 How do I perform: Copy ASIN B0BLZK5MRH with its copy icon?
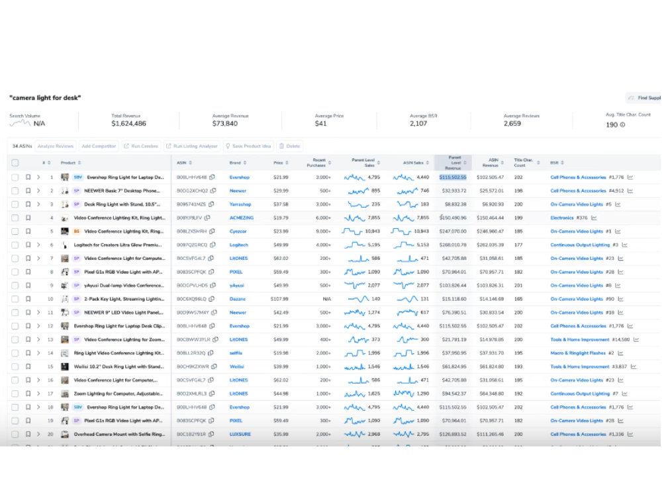tap(212, 231)
